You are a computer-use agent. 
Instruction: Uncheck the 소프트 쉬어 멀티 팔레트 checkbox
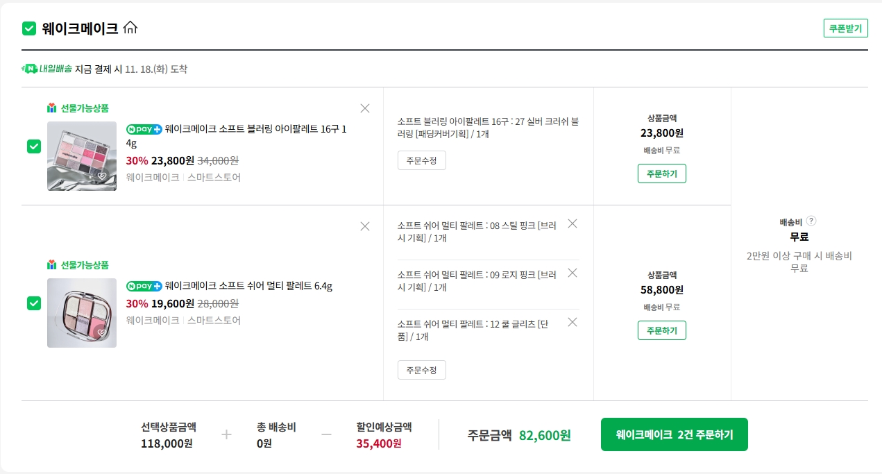(34, 304)
